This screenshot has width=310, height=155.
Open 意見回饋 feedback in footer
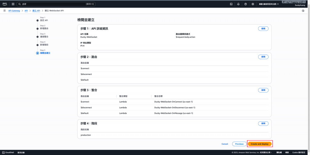21,153
